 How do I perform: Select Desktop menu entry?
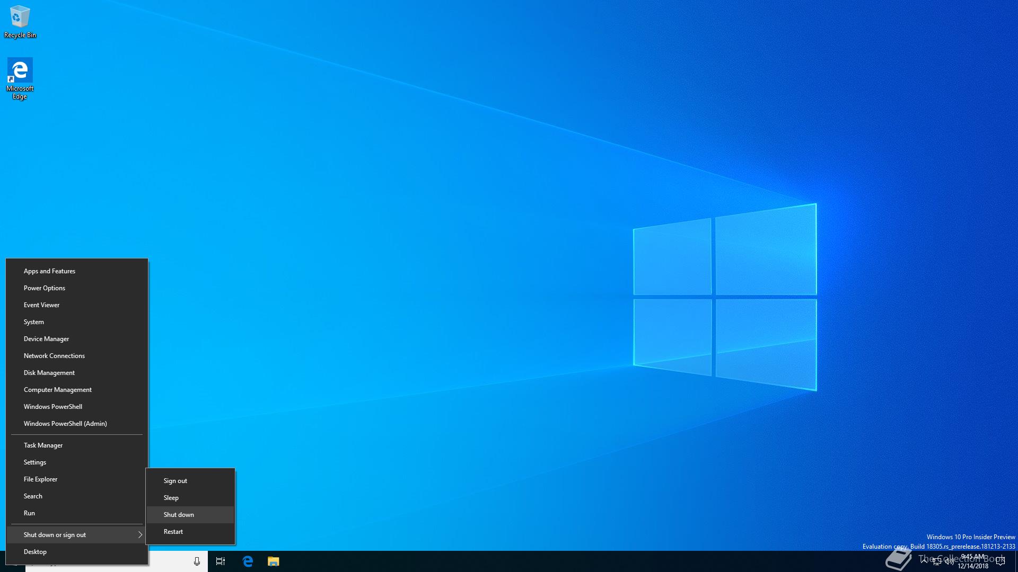[77, 552]
